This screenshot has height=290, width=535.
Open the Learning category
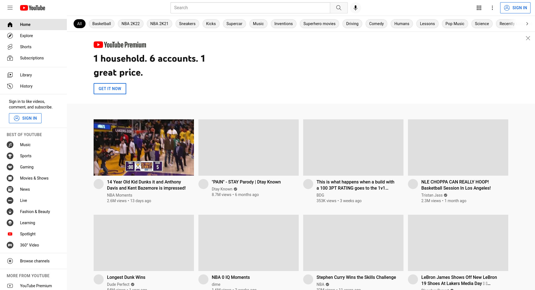33,223
